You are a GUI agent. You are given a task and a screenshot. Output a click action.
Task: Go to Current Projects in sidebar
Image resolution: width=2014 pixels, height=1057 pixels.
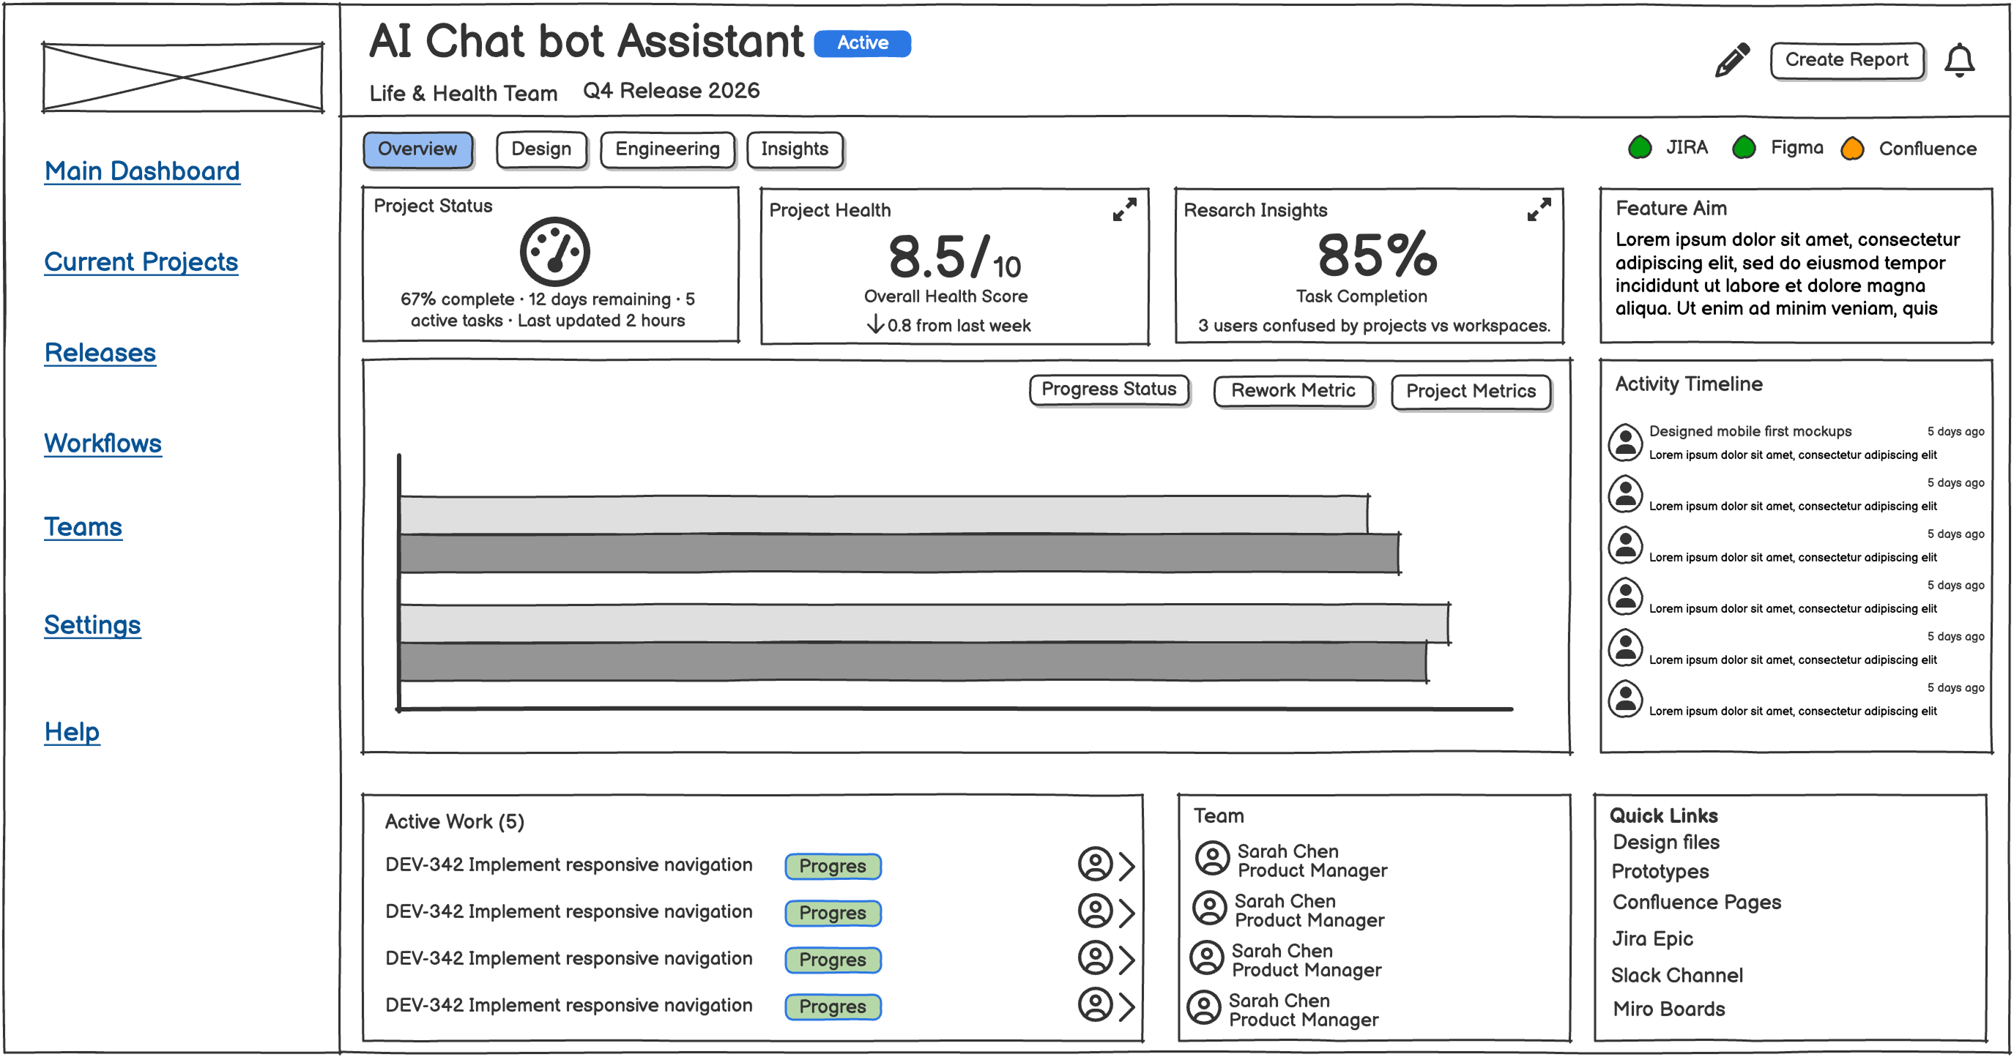[x=141, y=262]
